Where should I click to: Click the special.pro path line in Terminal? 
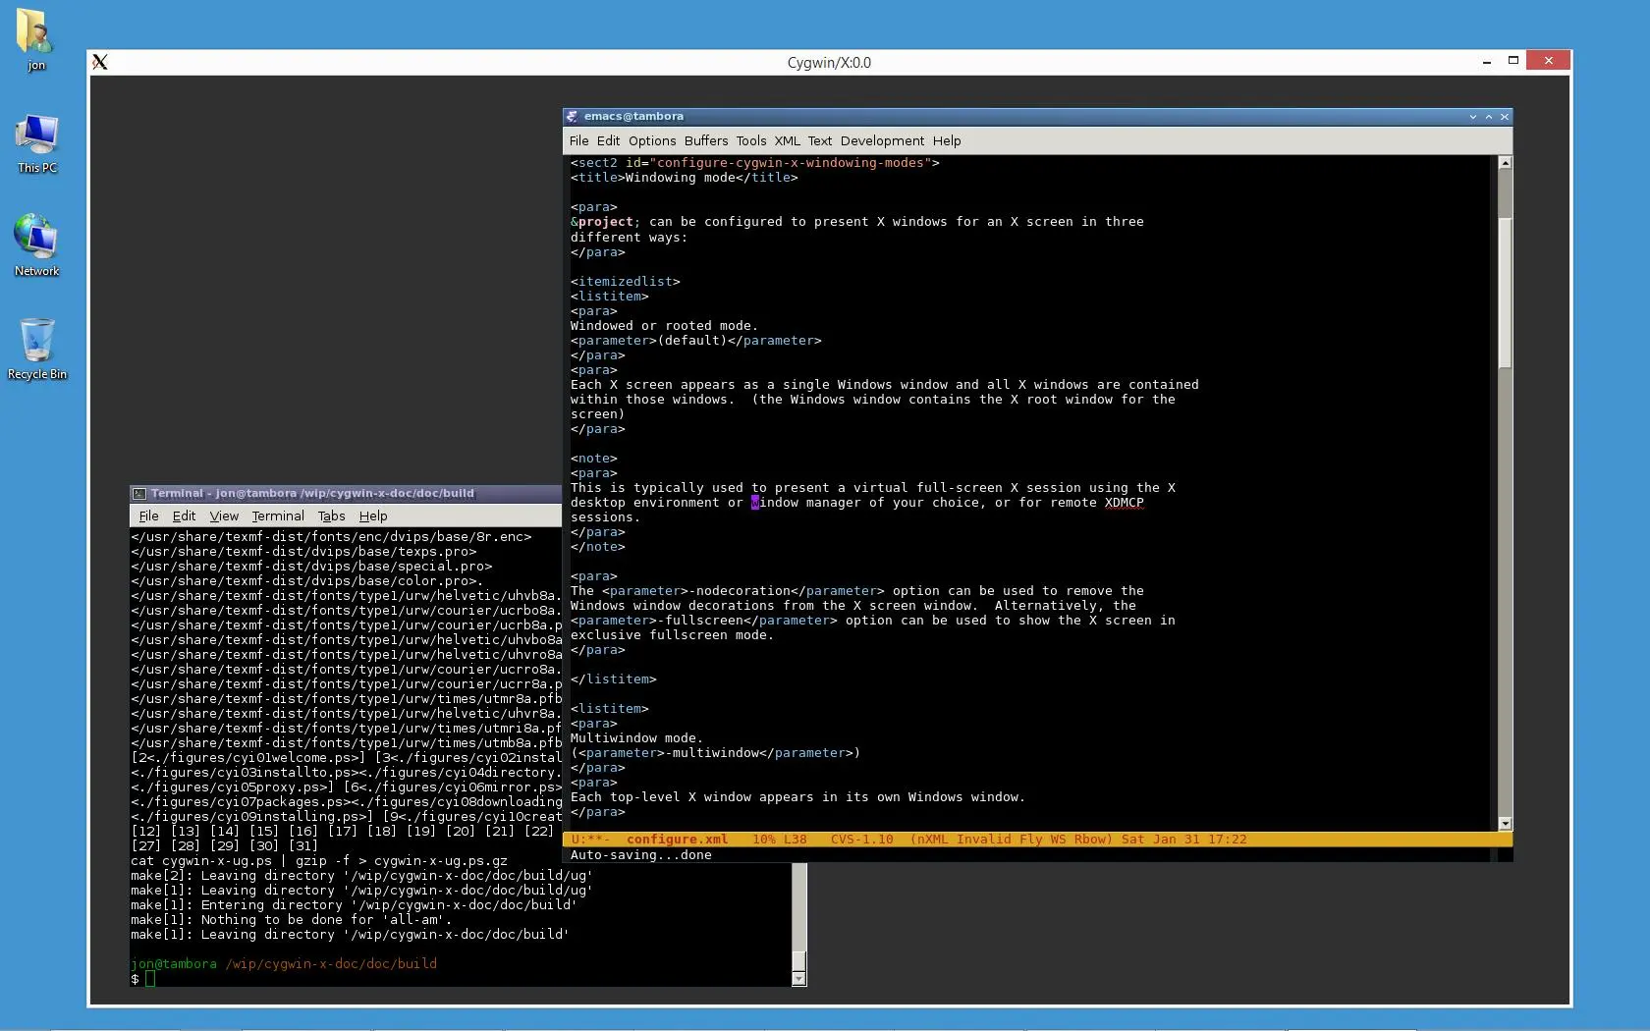[311, 567]
